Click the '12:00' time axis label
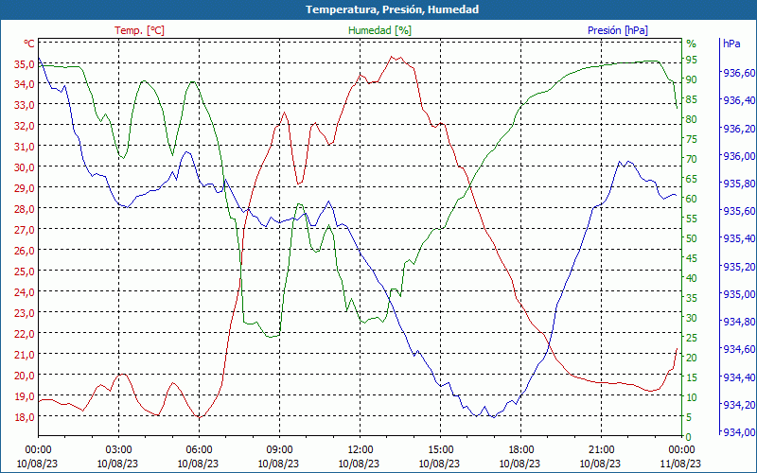This screenshot has height=473, width=757. click(x=360, y=450)
